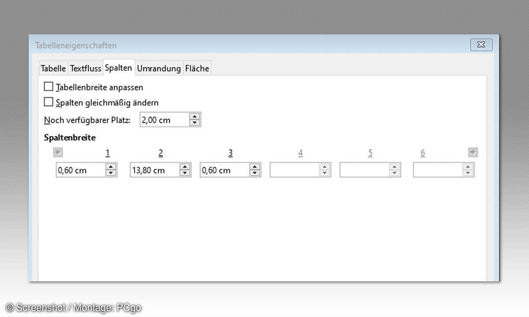Decrease column 2 width with down arrow
Image resolution: width=529 pixels, height=317 pixels.
[x=185, y=173]
